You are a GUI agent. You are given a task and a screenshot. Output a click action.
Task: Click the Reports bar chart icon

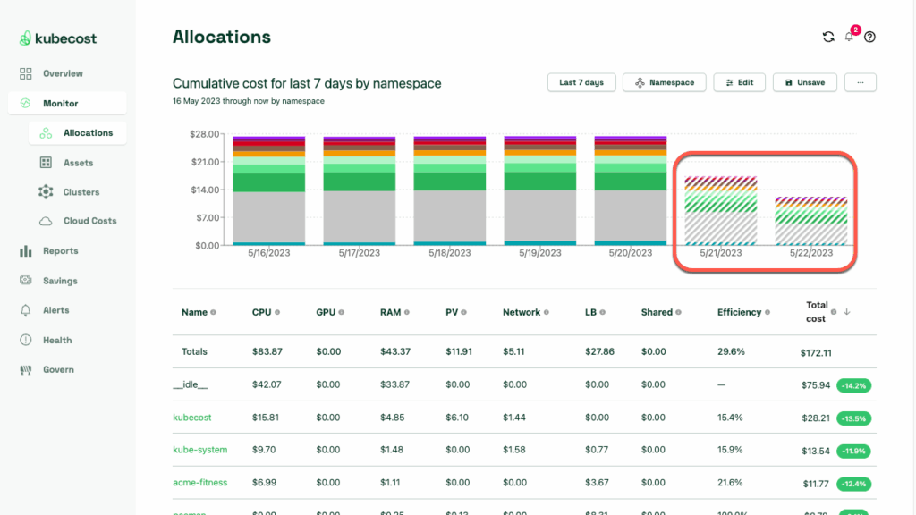[x=26, y=251]
